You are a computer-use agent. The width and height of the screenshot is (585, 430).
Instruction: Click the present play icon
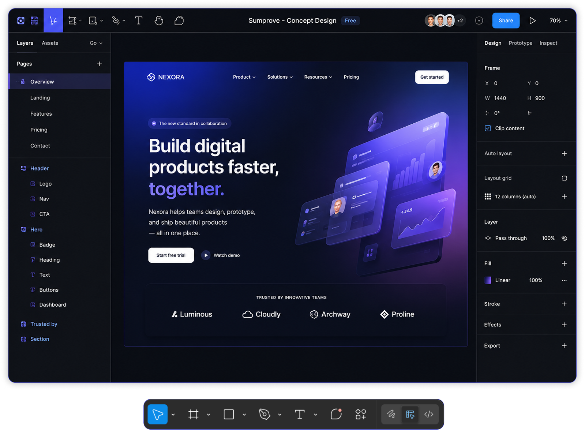click(x=532, y=20)
